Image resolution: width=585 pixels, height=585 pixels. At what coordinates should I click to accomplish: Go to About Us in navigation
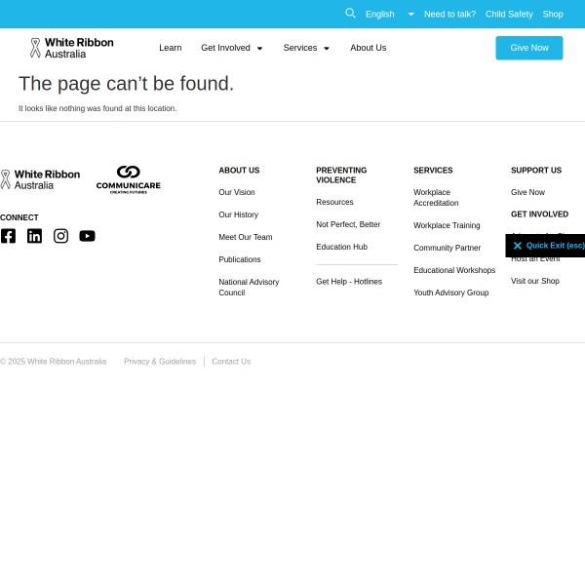click(368, 48)
